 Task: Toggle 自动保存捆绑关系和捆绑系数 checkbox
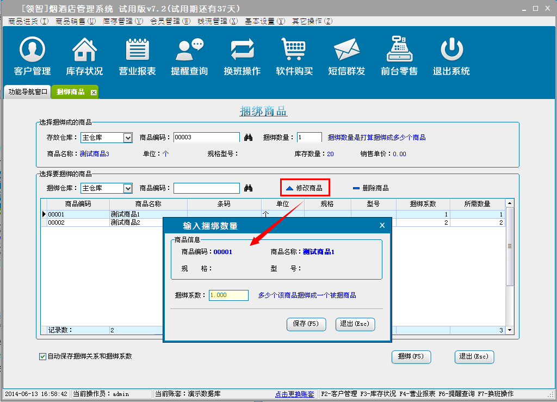click(x=43, y=357)
